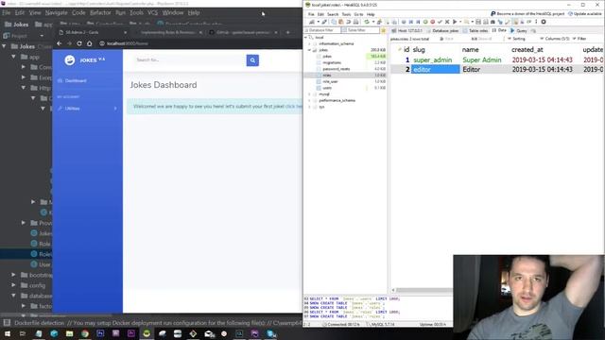Screen dimensions: 605x340
Task: Focus the Search for input field
Action: (x=190, y=60)
